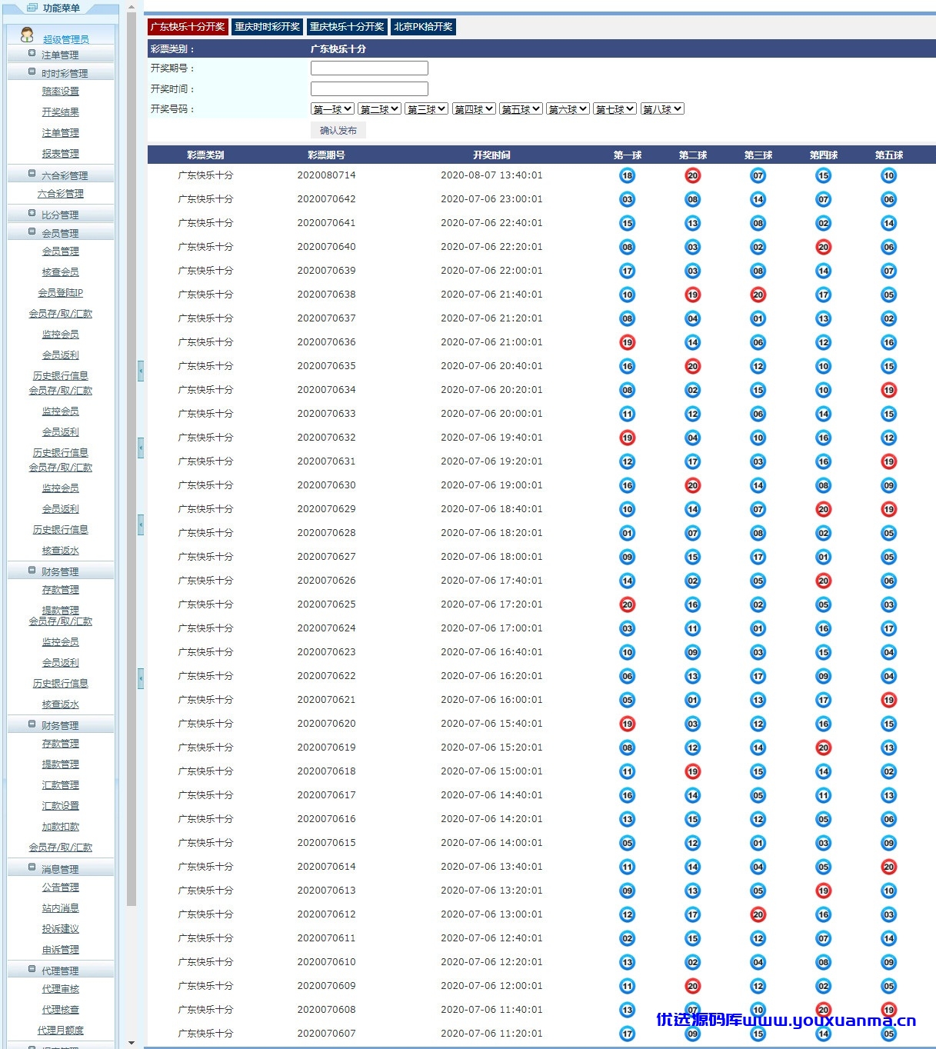
Task: Click the collapse icon beside 会员管理
Action: tap(32, 232)
